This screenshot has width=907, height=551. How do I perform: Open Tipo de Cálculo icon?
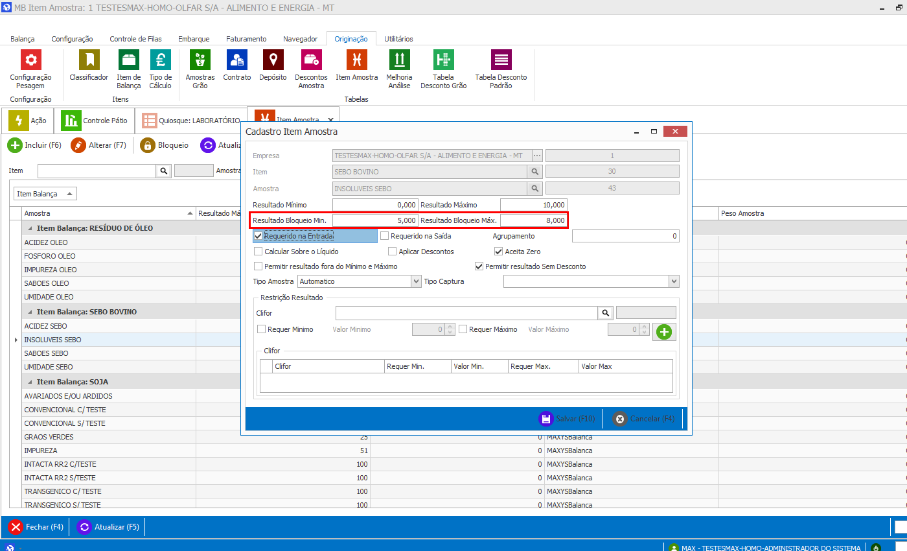pyautogui.click(x=161, y=60)
